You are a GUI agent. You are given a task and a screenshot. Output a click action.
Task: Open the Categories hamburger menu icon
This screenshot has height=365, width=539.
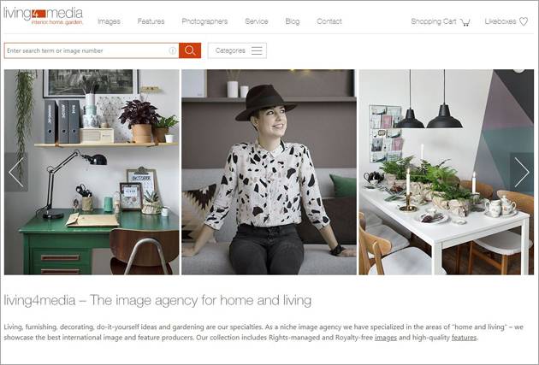tap(257, 50)
